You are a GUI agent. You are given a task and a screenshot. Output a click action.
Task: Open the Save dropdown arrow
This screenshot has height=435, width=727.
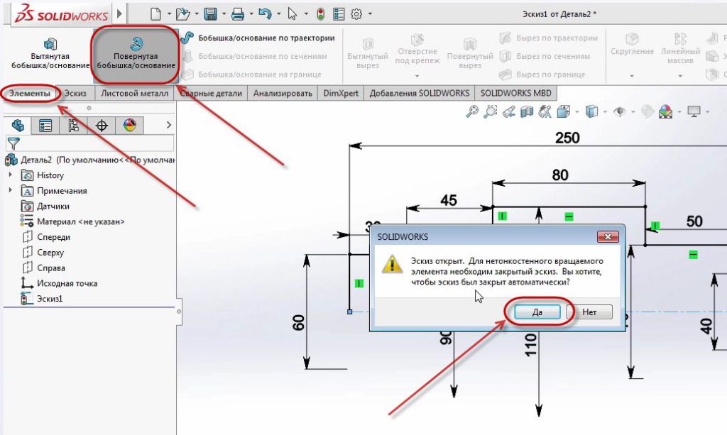click(x=224, y=14)
